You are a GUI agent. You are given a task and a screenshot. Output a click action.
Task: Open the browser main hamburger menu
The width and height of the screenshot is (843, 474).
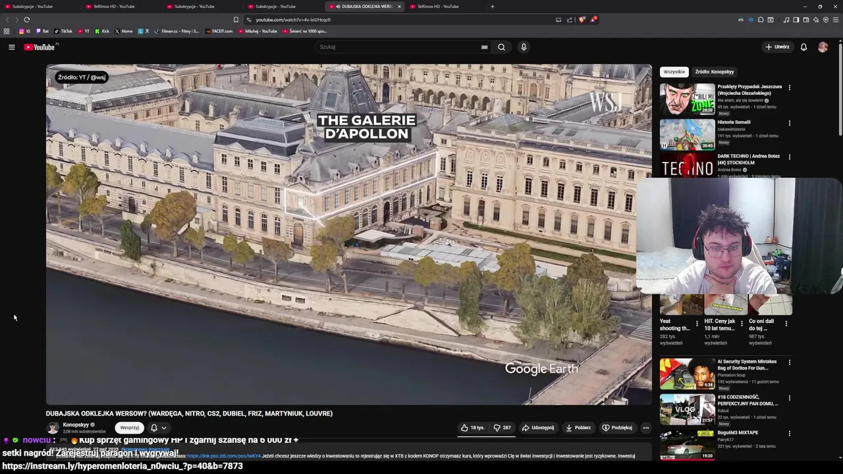coord(836,20)
